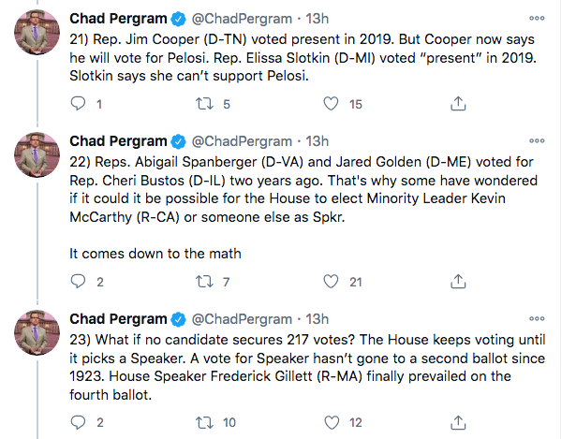
Task: Retweet the tweet with 10 retweets
Action: [204, 422]
